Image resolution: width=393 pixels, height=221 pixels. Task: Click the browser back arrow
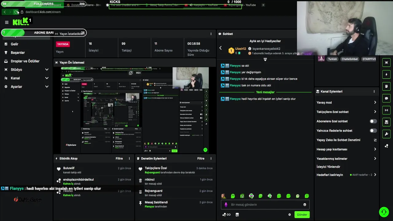coord(5,12)
